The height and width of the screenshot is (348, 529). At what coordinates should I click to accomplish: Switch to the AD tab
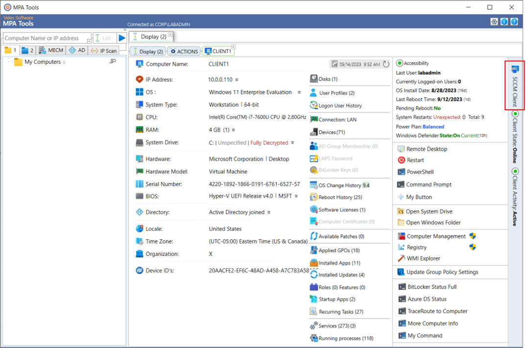[76, 50]
